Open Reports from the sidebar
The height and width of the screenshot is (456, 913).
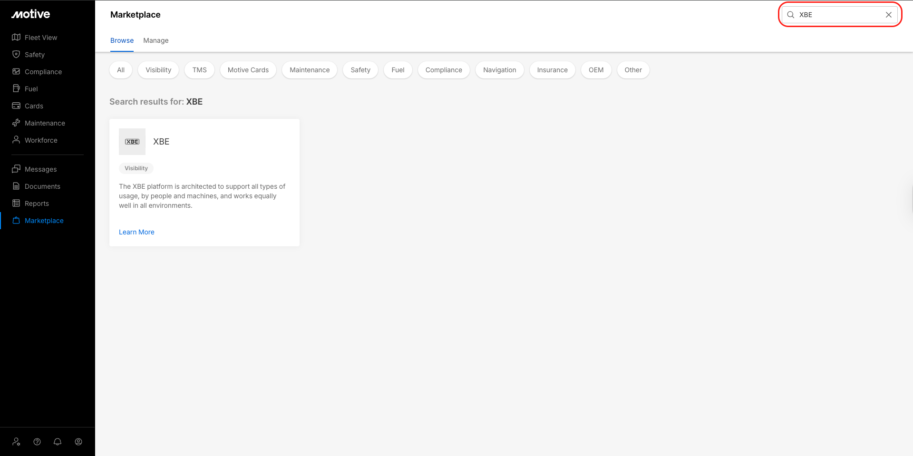point(37,204)
